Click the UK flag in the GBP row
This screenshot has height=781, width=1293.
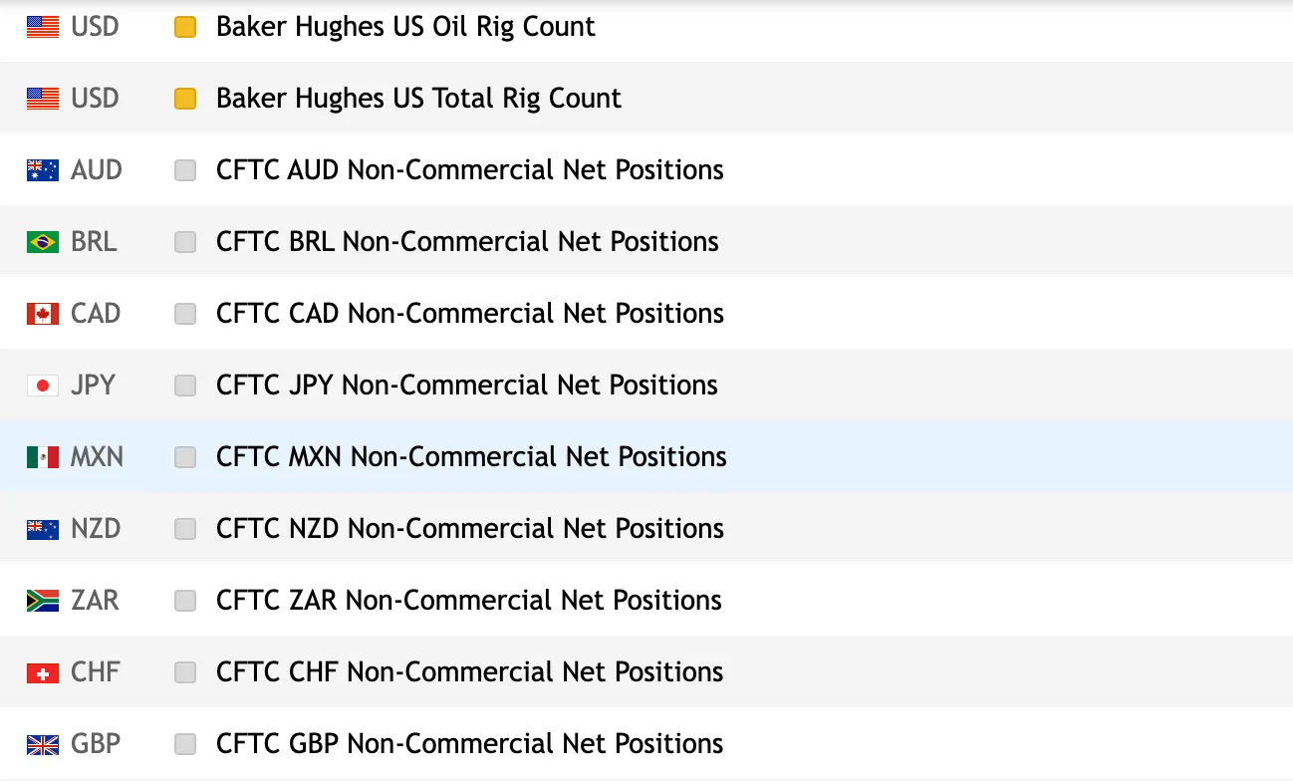click(43, 744)
